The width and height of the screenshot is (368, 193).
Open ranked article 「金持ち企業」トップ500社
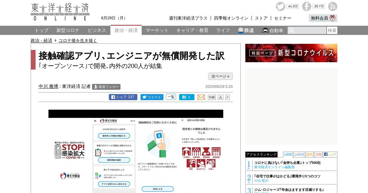tap(287, 163)
